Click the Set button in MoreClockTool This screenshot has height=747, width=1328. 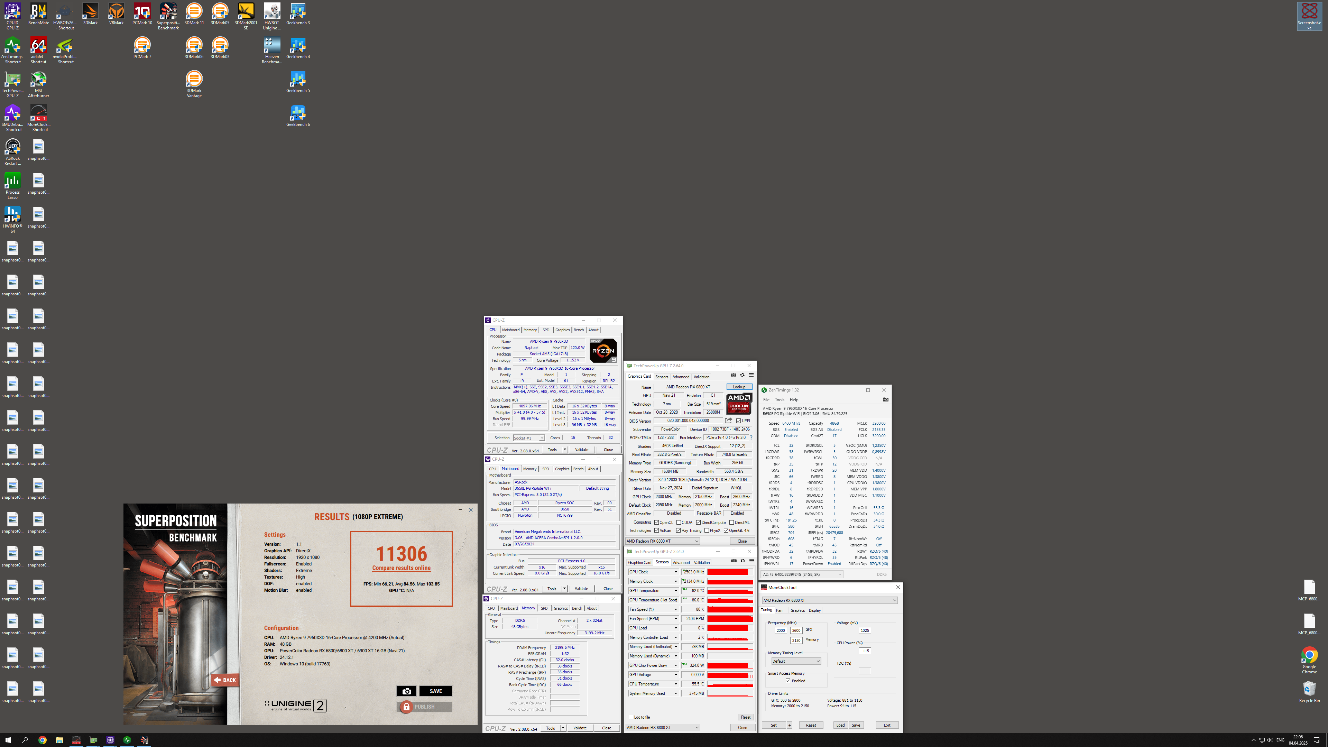click(x=774, y=725)
